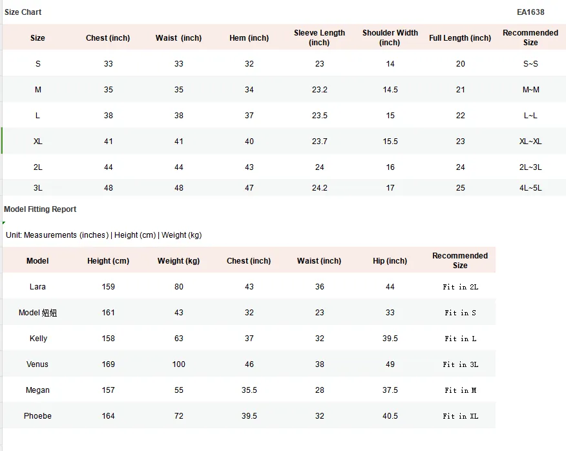The image size is (566, 451).
Task: Select the Chest (inch) header in Size Chart
Action: coord(107,38)
